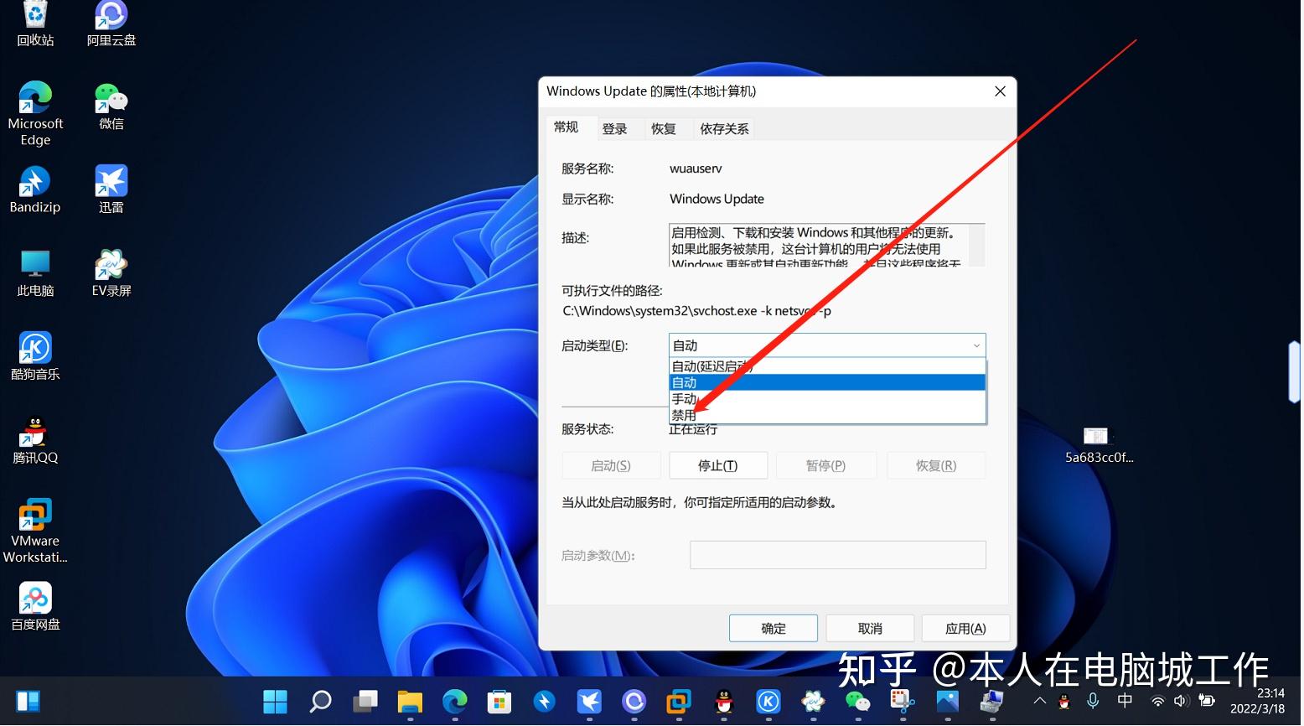Viewport: 1304px width, 726px height.
Task: Click the 确定 button
Action: [774, 628]
